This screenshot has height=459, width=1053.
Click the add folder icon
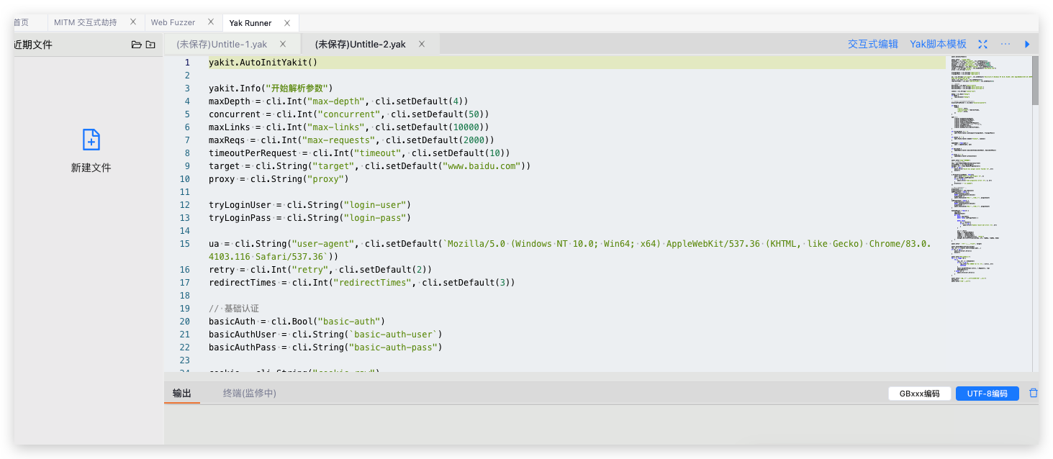pyautogui.click(x=150, y=45)
